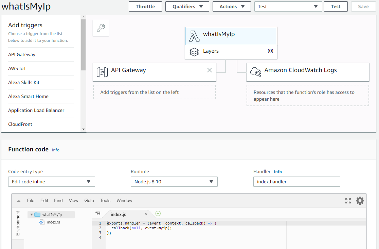Select index.js in the file tree
The height and width of the screenshot is (249, 379).
[53, 222]
